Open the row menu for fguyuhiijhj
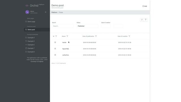Screen dimensions: 181x102 tap(55, 49)
